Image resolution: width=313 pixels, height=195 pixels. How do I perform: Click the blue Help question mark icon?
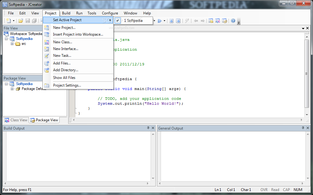tap(233, 21)
